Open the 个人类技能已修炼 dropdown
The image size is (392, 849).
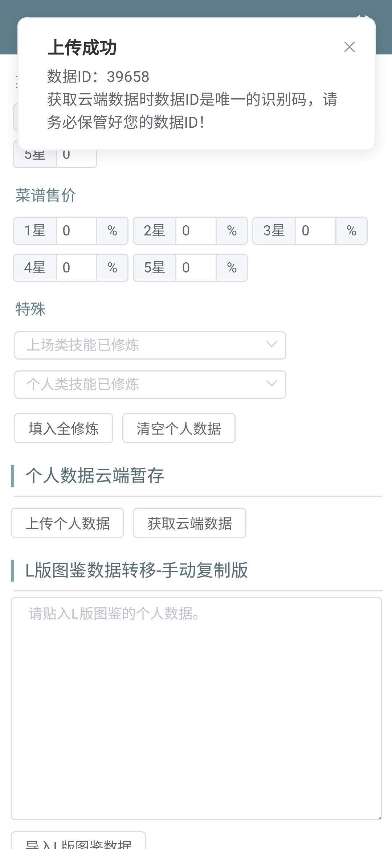click(x=150, y=384)
